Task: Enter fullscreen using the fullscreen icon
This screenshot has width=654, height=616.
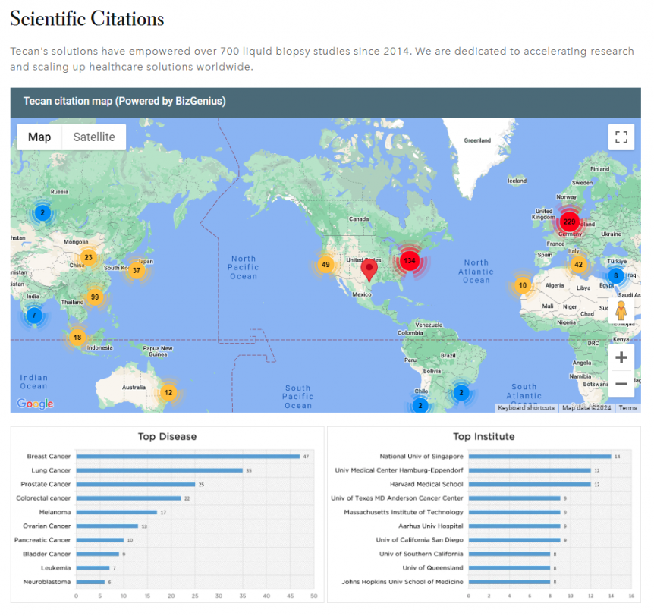Action: pyautogui.click(x=621, y=137)
